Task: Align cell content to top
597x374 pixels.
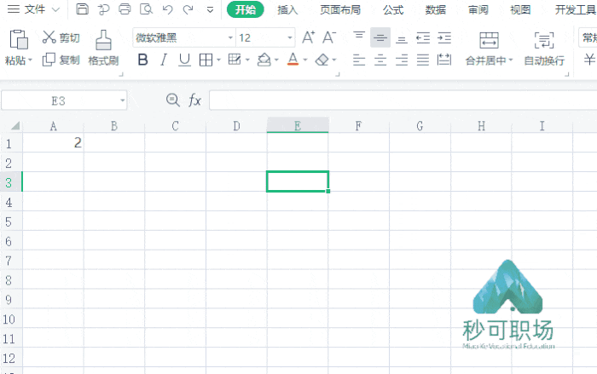Action: tap(359, 37)
